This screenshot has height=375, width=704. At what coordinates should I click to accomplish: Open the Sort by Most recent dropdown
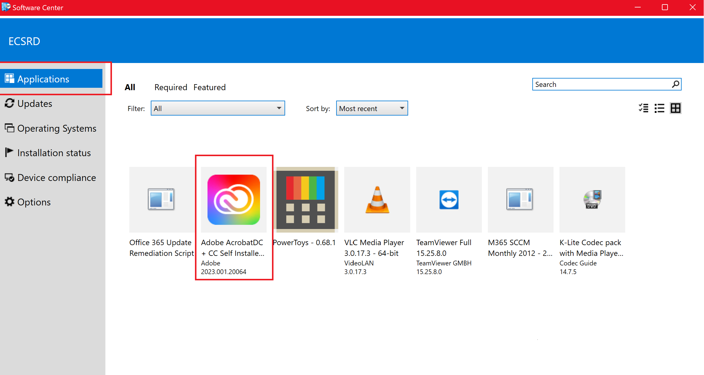click(372, 108)
